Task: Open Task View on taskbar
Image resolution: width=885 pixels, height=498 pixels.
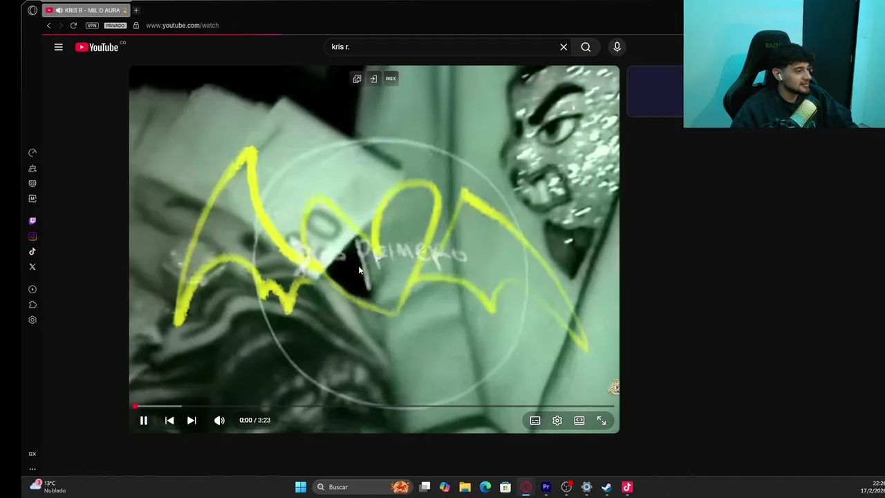Action: click(x=425, y=487)
